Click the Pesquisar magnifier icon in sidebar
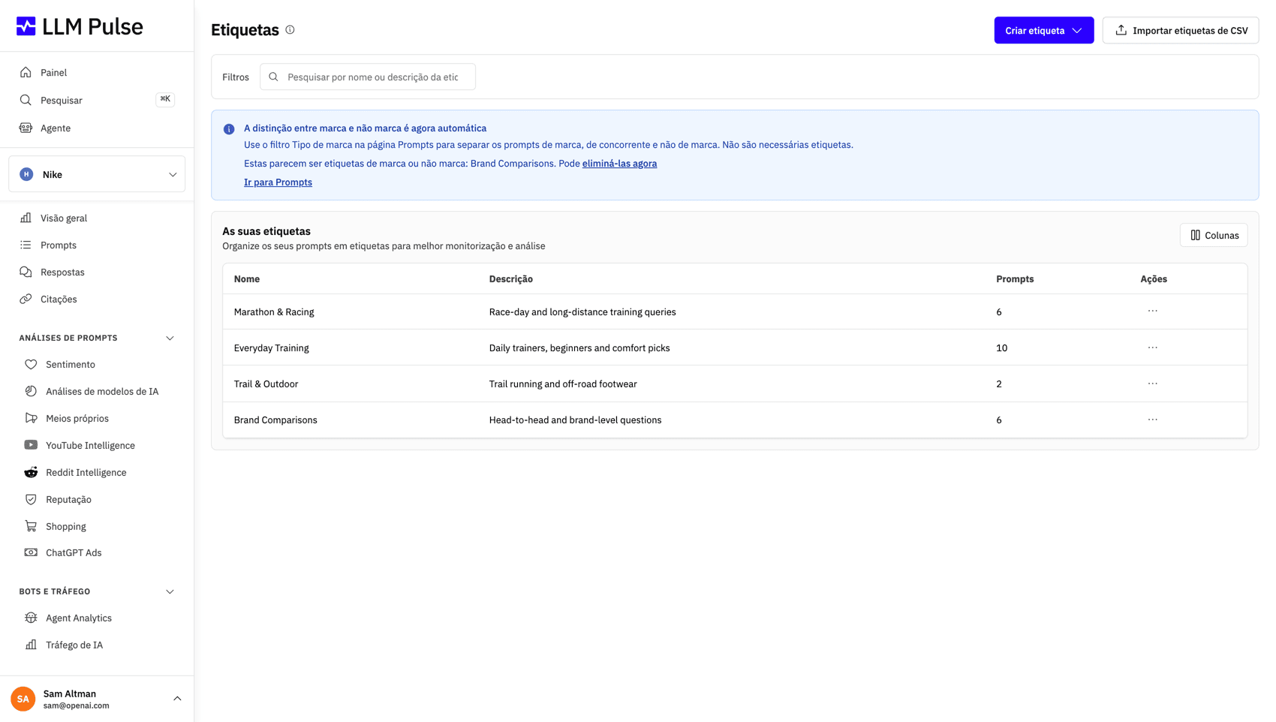1276x722 pixels. 26,100
